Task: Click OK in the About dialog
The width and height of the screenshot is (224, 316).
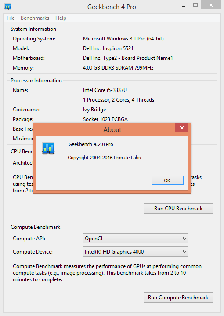Action: [167, 180]
